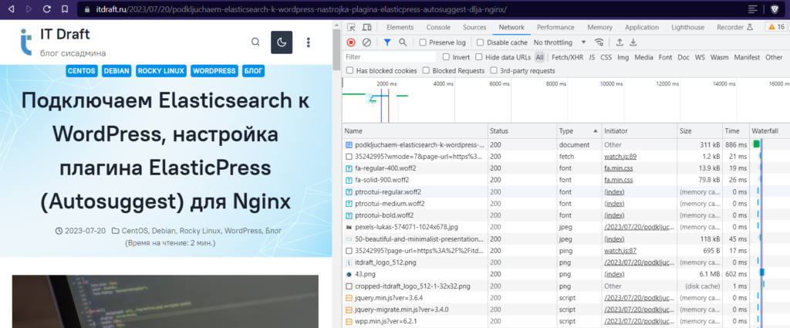
Task: Click the bookmark icon in the browser toolbar
Action: pyautogui.click(x=65, y=9)
